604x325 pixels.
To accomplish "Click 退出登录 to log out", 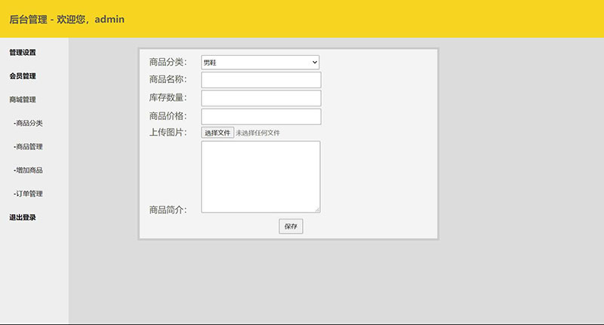I will (x=23, y=218).
